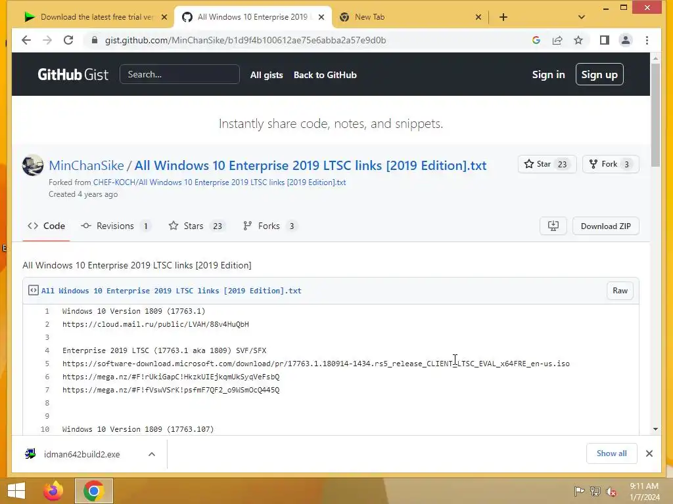Click Sign in
This screenshot has height=504, width=673.
548,75
